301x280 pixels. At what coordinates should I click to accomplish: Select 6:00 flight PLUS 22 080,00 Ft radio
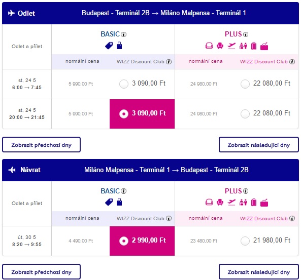click(x=245, y=84)
